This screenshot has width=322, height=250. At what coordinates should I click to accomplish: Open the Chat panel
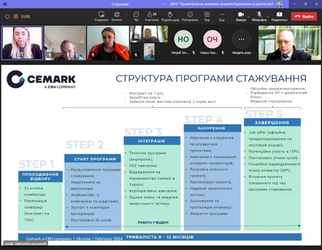[136, 16]
